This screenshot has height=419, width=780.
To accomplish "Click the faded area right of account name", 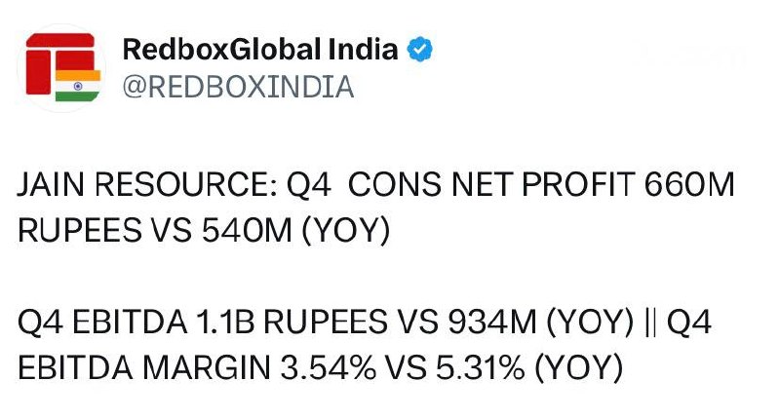I will 691,56.
